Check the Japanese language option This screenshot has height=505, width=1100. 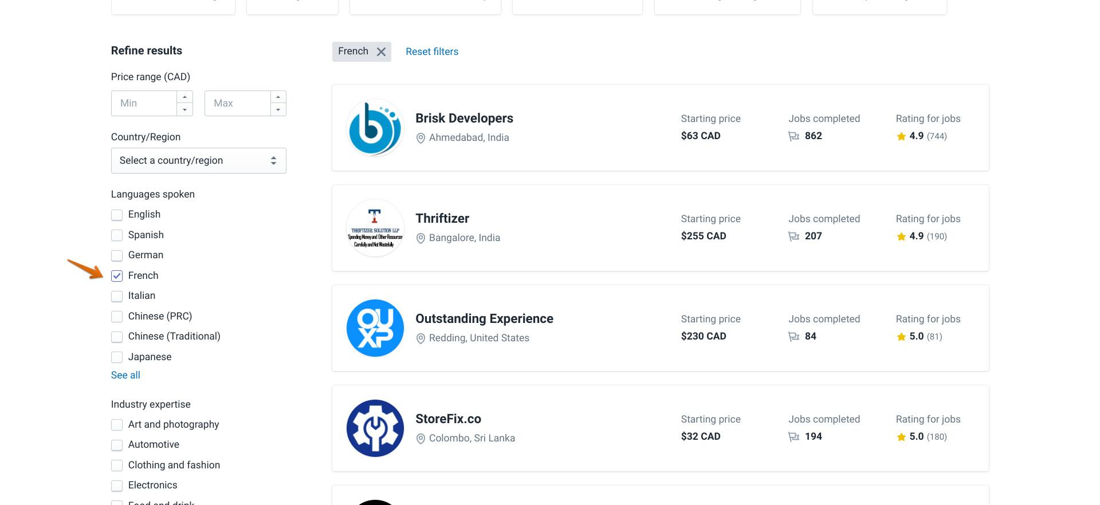click(x=117, y=357)
